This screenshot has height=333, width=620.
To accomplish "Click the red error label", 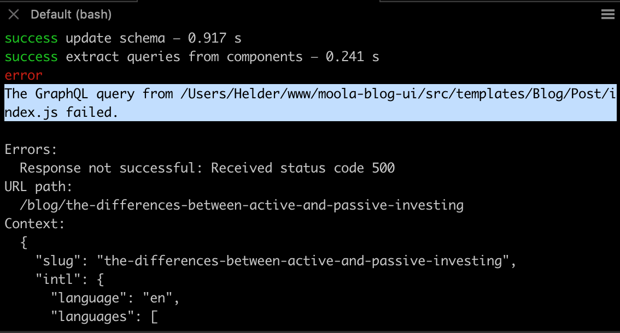I will point(22,75).
